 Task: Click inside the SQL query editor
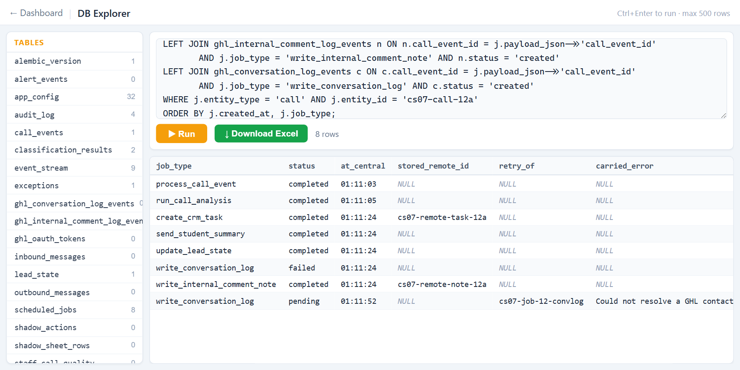[x=441, y=79]
